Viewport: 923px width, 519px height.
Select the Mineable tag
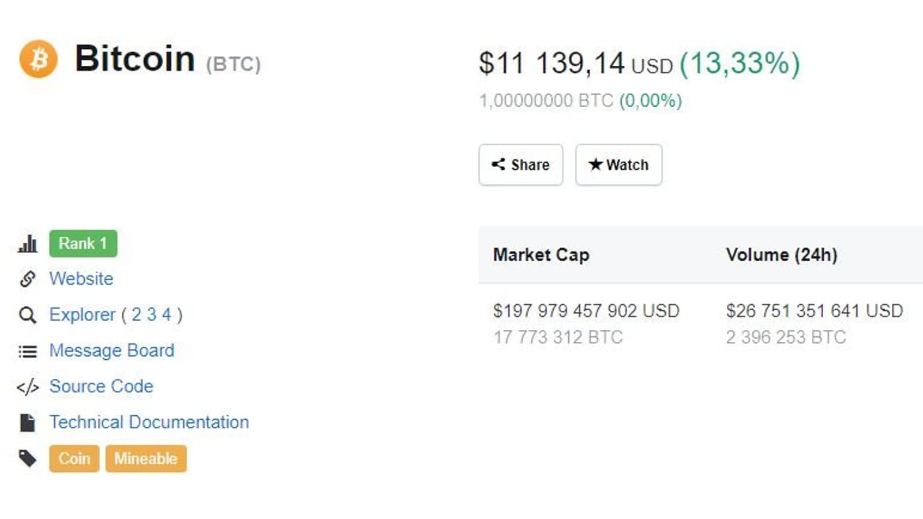point(146,459)
